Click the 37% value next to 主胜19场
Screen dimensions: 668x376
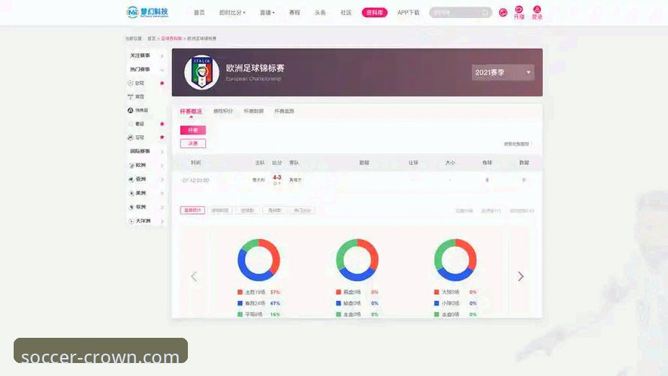(275, 292)
